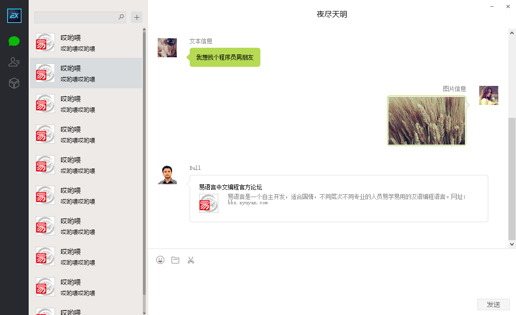This screenshot has height=315, width=516.
Task: Open the cube apps icon
Action: [14, 83]
